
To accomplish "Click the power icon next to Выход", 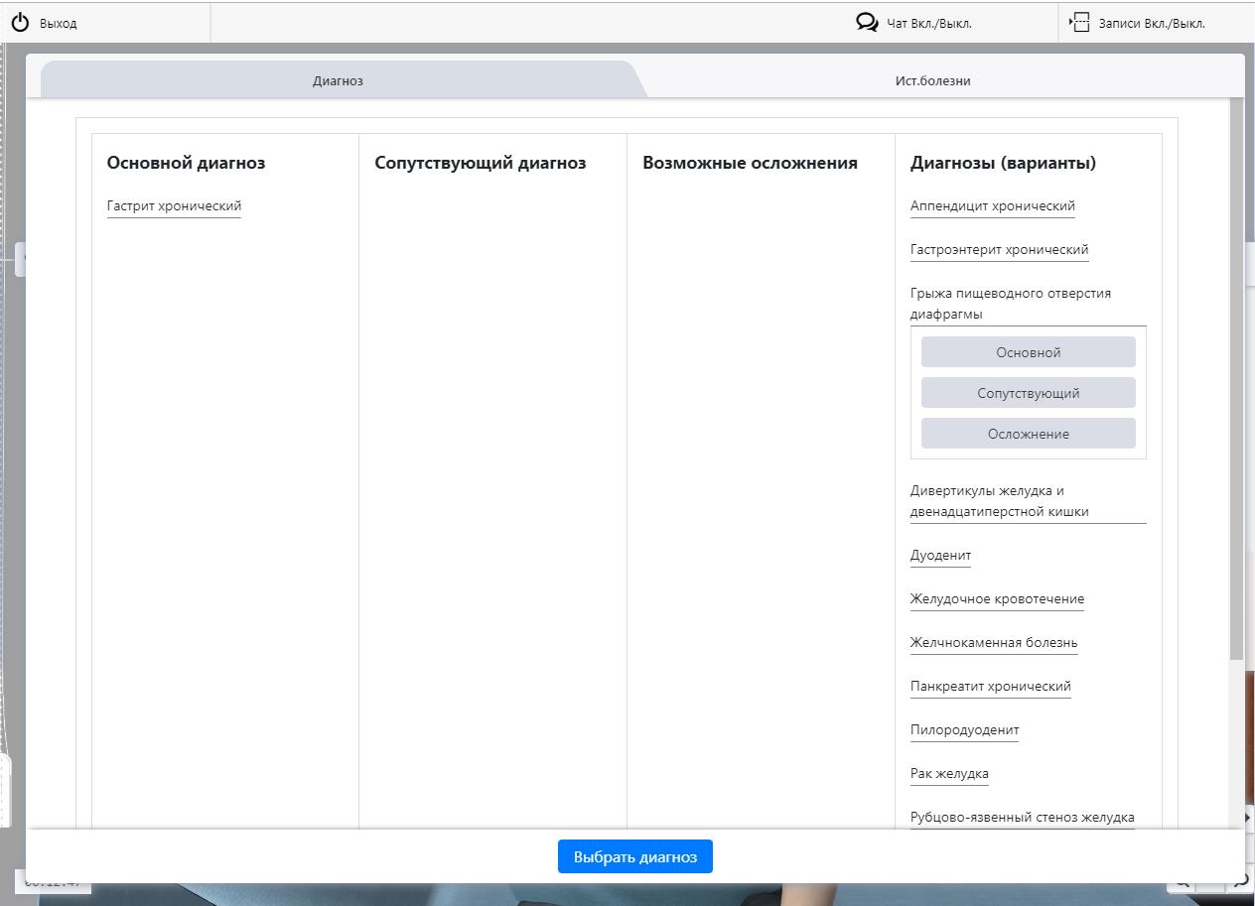I will (x=20, y=22).
